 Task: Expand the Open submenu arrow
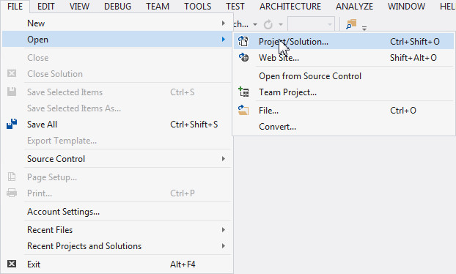[223, 39]
